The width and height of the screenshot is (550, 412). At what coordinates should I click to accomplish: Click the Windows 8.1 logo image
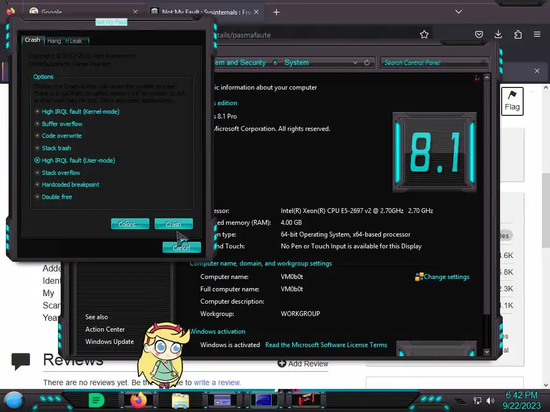[435, 152]
